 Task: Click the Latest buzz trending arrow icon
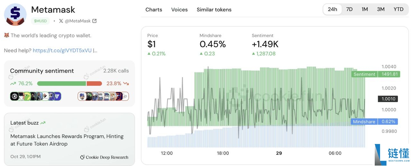coord(43,123)
